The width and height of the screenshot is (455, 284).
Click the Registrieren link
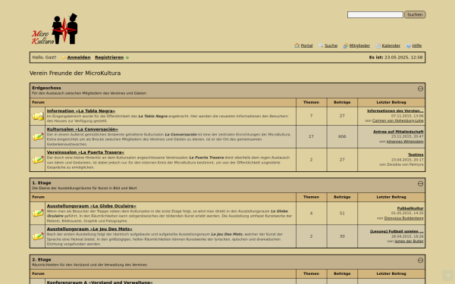(x=109, y=58)
